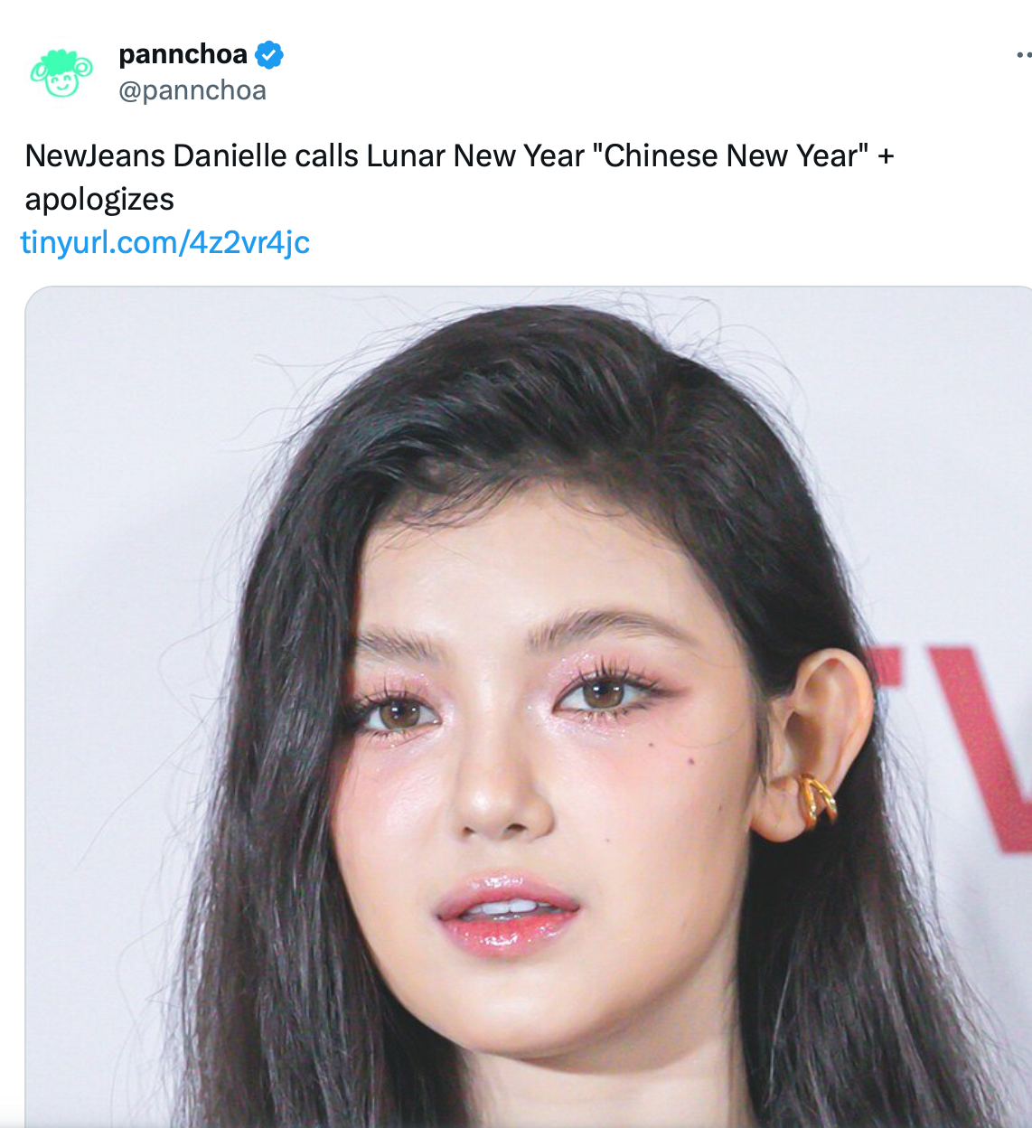This screenshot has height=1128, width=1032.
Task: Click the blue verified badge
Action: (268, 55)
